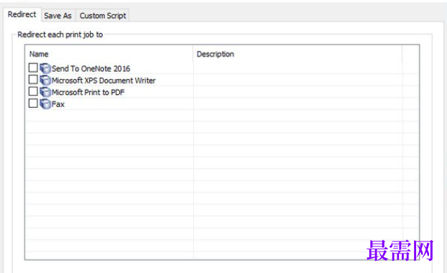Check the Microsoft Print to PDF box

pyautogui.click(x=33, y=91)
